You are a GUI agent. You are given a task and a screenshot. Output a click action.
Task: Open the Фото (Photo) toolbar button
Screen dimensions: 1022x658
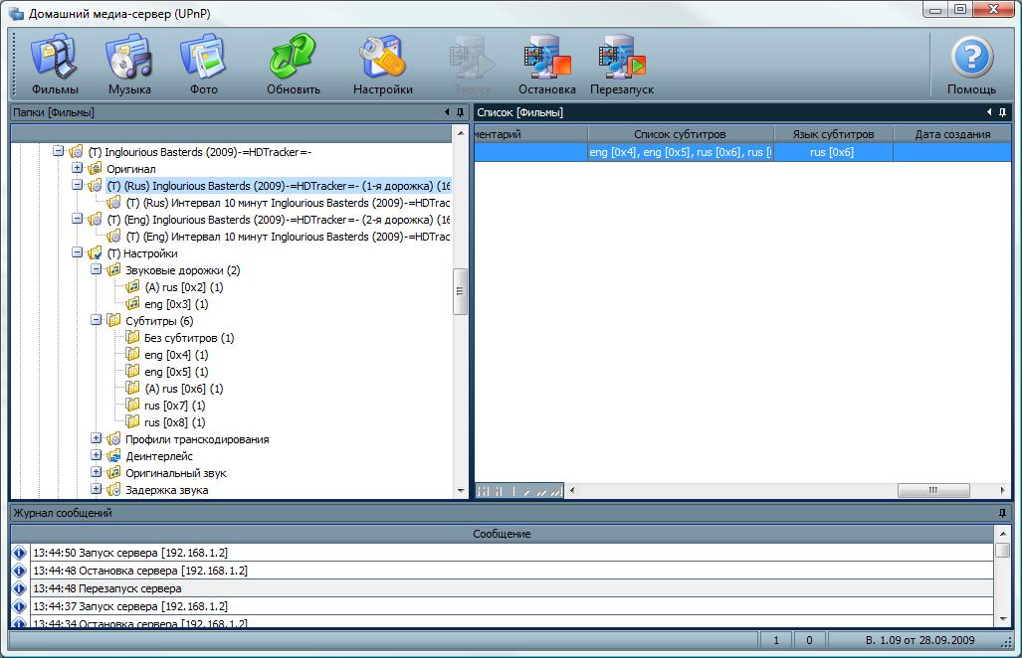tap(203, 65)
